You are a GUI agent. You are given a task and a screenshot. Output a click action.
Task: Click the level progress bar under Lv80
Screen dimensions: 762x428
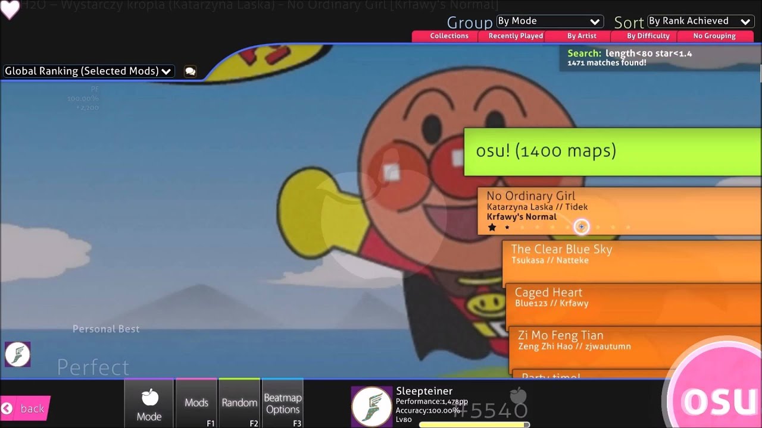pyautogui.click(x=474, y=424)
